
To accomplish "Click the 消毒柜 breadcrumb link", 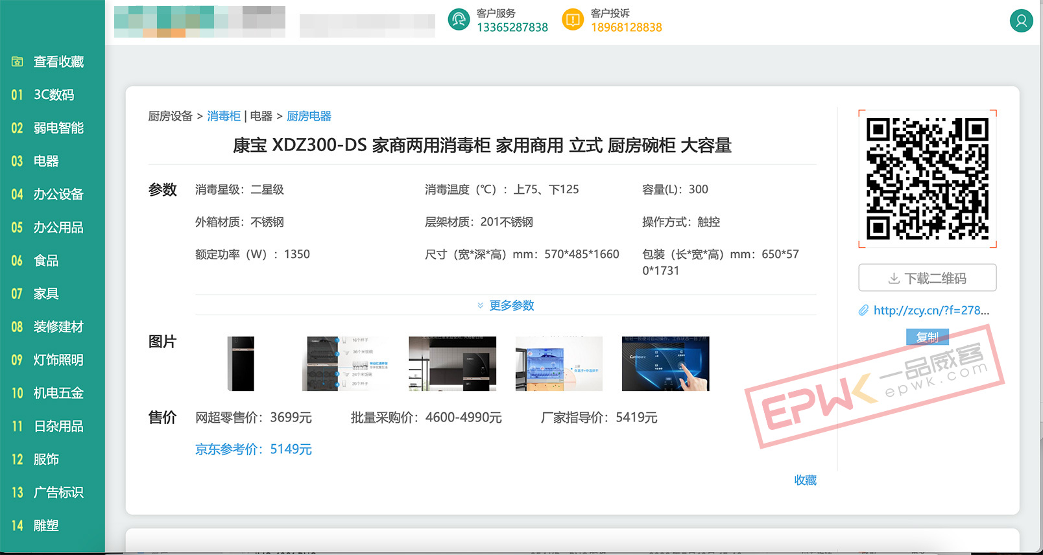I will click(224, 116).
